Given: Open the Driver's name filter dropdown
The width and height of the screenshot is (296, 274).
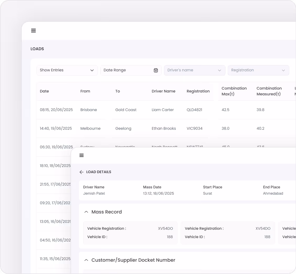Looking at the screenshot, I should [195, 70].
